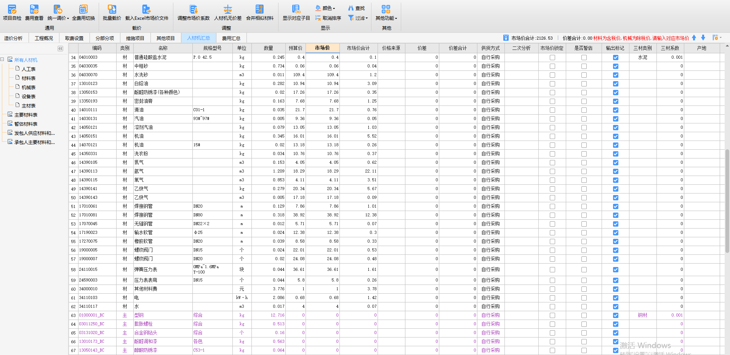Select row header number 50

point(74,198)
